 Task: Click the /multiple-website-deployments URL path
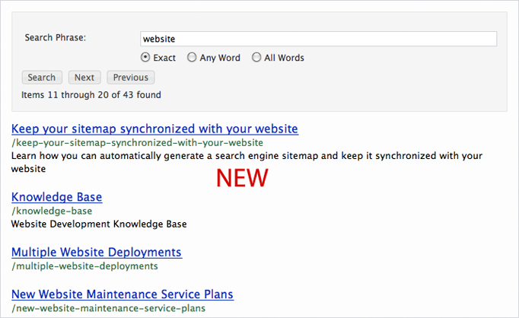pyautogui.click(x=84, y=266)
